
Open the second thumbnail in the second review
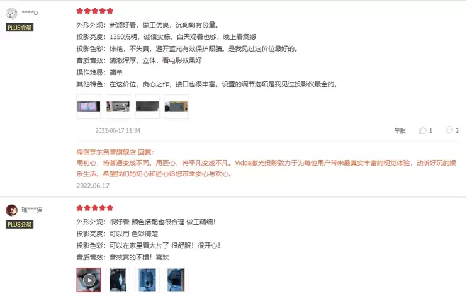click(x=118, y=280)
